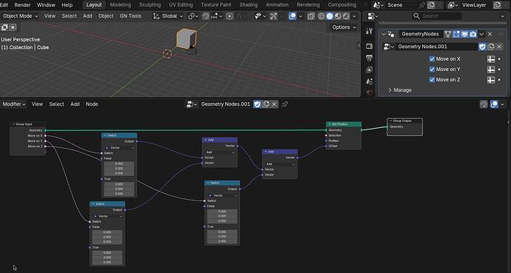Switch to the Sculpting workspace tab
Viewport: 511px width, 273px height.
(150, 5)
